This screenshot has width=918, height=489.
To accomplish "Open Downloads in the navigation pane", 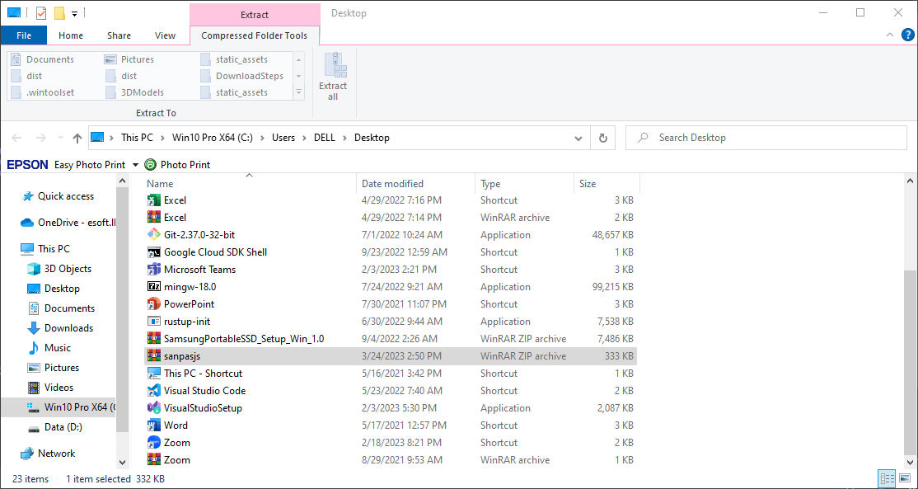I will tap(68, 328).
